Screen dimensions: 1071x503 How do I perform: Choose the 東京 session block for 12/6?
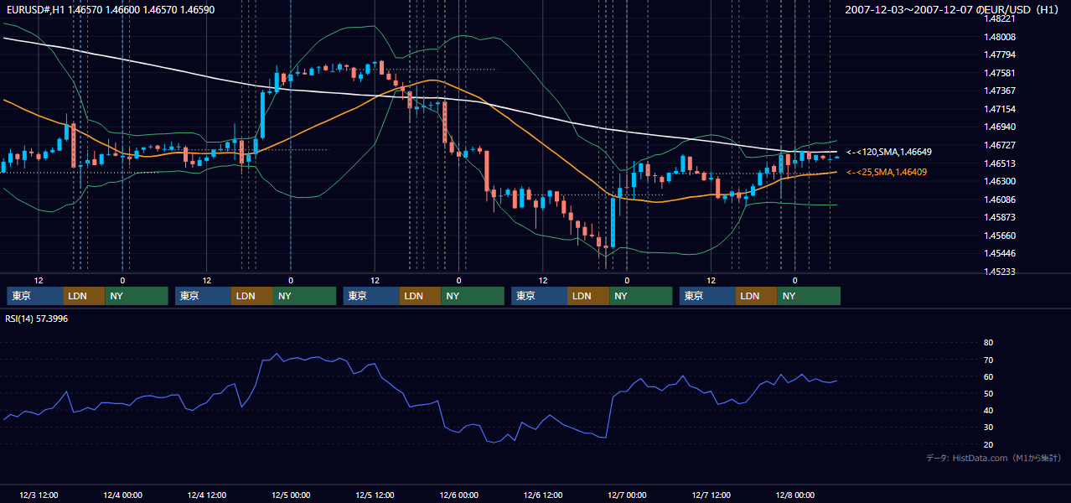click(x=539, y=296)
